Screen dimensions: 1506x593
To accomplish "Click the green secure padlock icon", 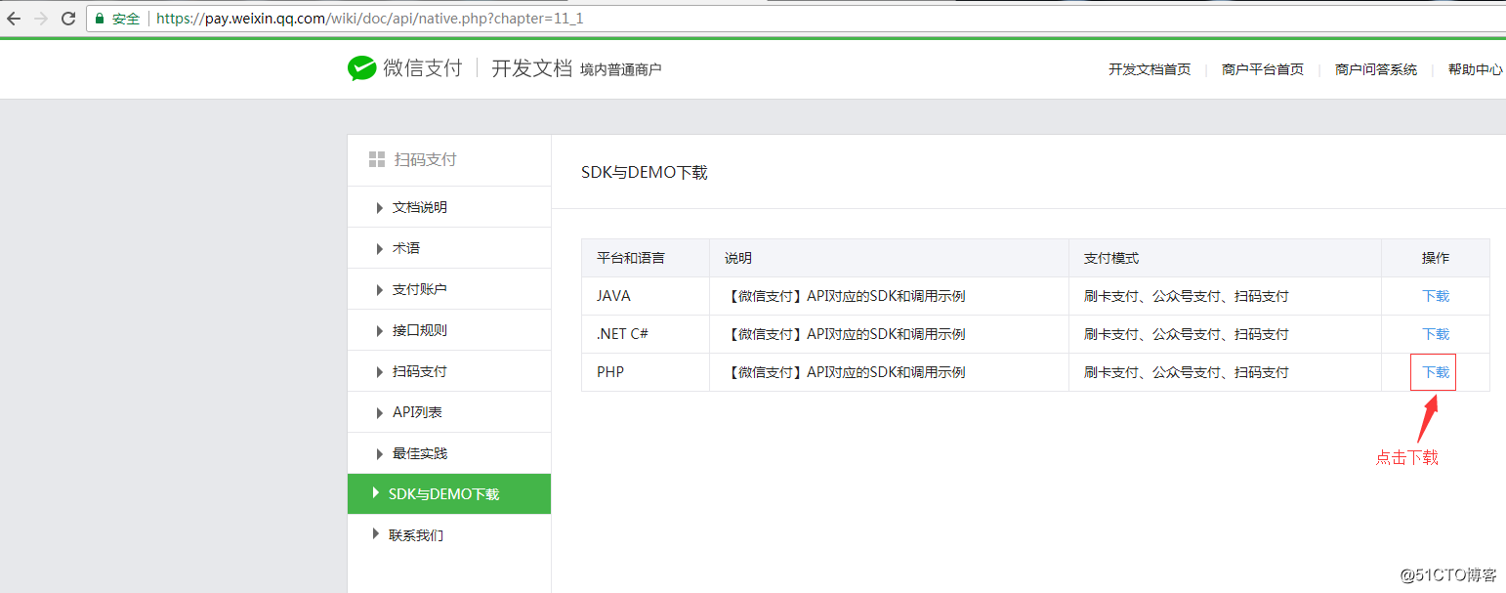I will (100, 19).
